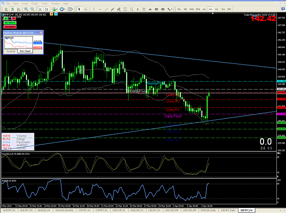Toggle chart shift from right edge
This screenshot has width=286, height=213.
[x=47, y=9]
